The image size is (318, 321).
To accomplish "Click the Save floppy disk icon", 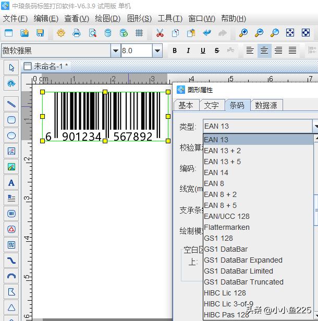I will pyautogui.click(x=40, y=33).
